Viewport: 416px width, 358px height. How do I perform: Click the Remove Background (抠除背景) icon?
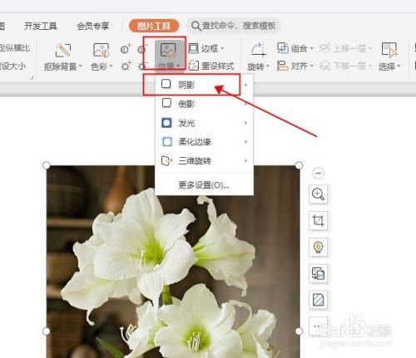click(63, 50)
